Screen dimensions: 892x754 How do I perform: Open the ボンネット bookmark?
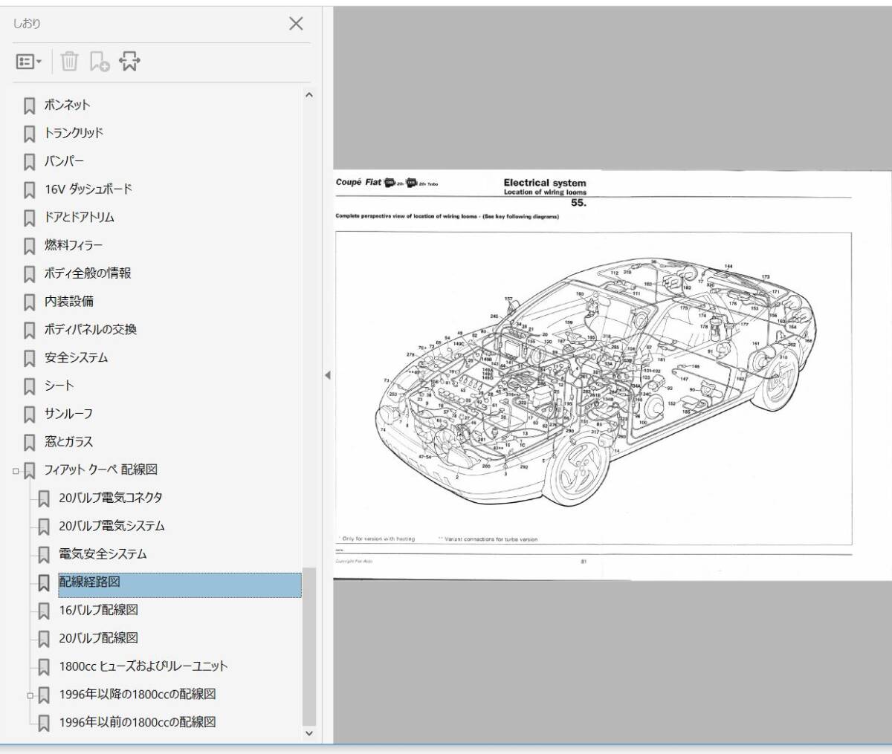(67, 105)
